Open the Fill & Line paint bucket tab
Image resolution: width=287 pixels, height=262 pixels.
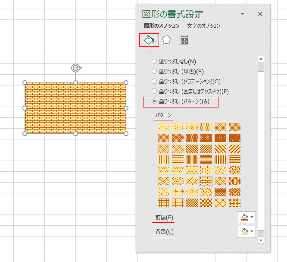tap(149, 40)
